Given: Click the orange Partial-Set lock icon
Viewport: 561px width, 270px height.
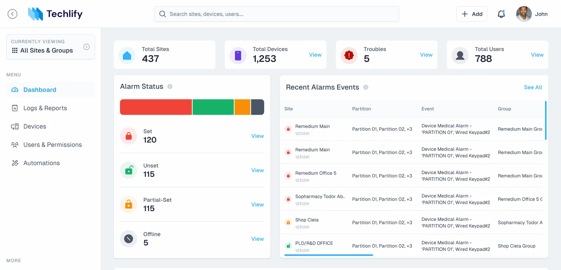Looking at the screenshot, I should point(129,204).
